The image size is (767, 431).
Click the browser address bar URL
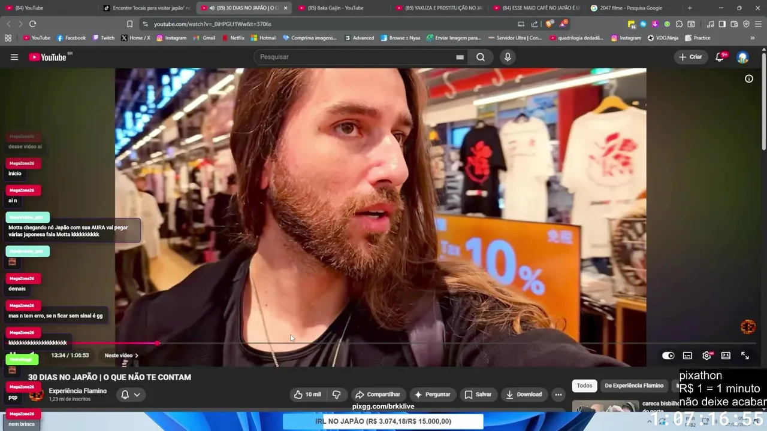213,24
